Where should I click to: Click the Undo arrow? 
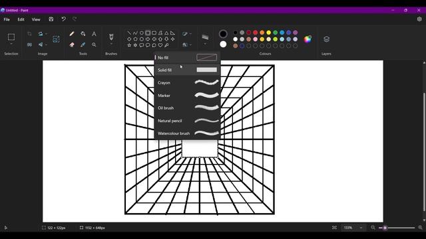(63, 19)
